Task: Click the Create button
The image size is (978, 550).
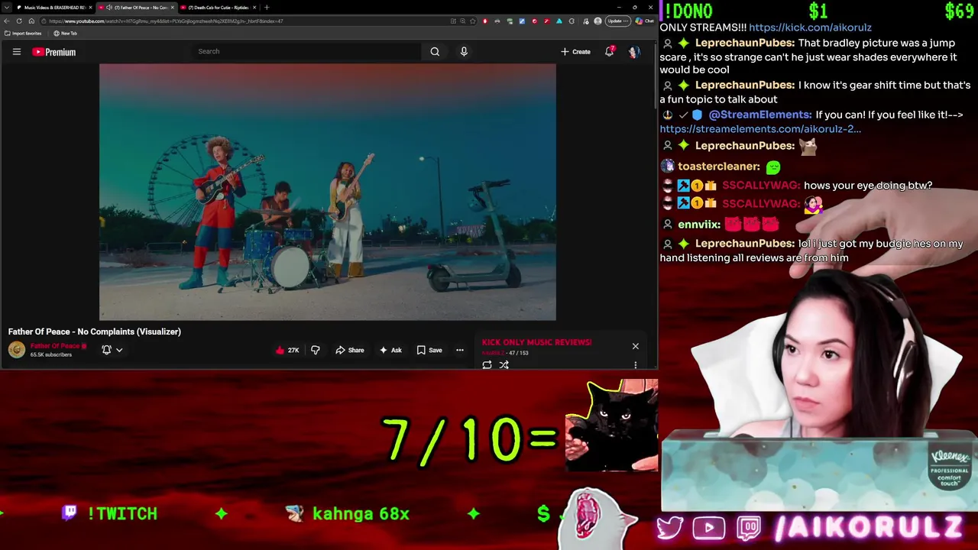Action: coord(575,52)
